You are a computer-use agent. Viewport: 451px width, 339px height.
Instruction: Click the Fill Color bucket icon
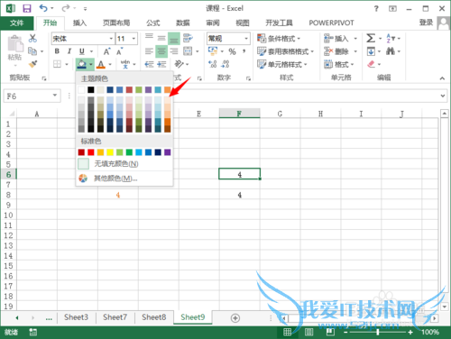point(82,64)
